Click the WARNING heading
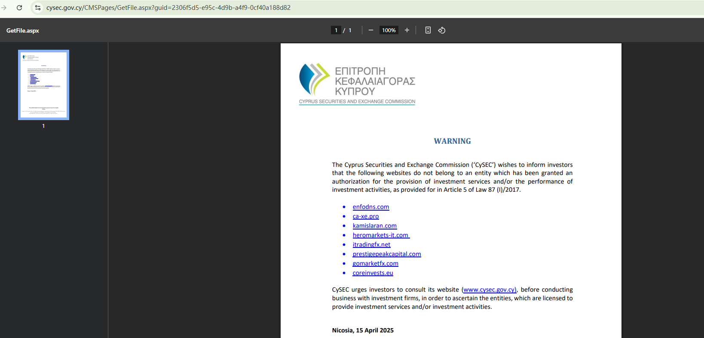The image size is (704, 338). [x=453, y=141]
